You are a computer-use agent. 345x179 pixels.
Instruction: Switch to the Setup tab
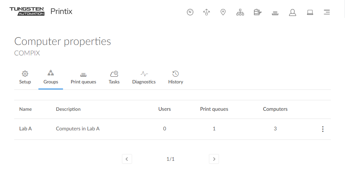click(25, 77)
